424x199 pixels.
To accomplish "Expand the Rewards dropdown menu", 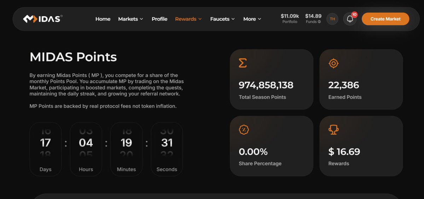I will (188, 19).
